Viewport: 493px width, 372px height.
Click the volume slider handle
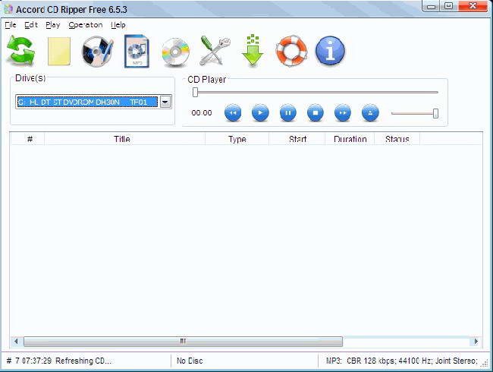click(x=435, y=113)
